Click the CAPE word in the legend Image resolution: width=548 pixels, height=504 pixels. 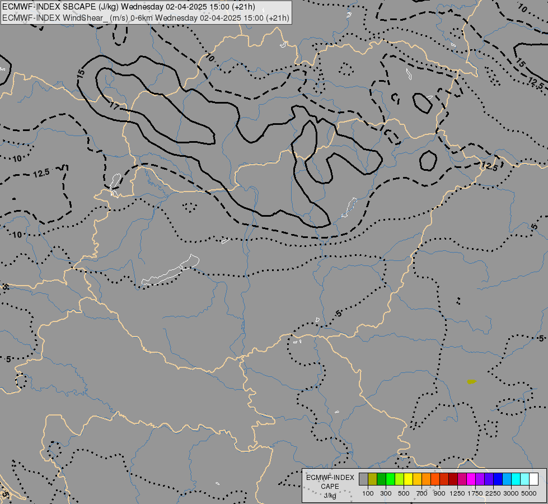[x=330, y=487]
